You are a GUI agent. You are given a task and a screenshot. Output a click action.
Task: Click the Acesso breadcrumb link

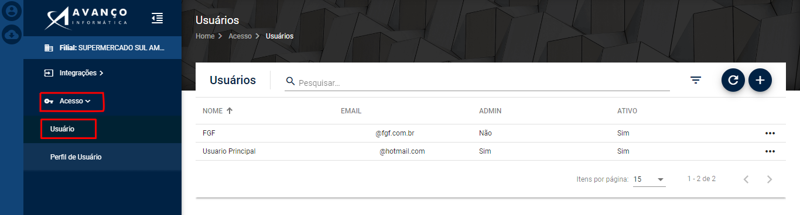[240, 36]
